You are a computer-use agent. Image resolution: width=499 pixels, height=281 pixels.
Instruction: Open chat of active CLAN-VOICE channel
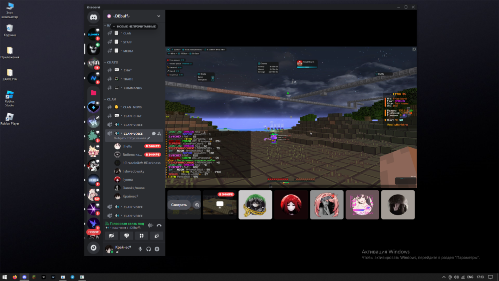coord(154,134)
